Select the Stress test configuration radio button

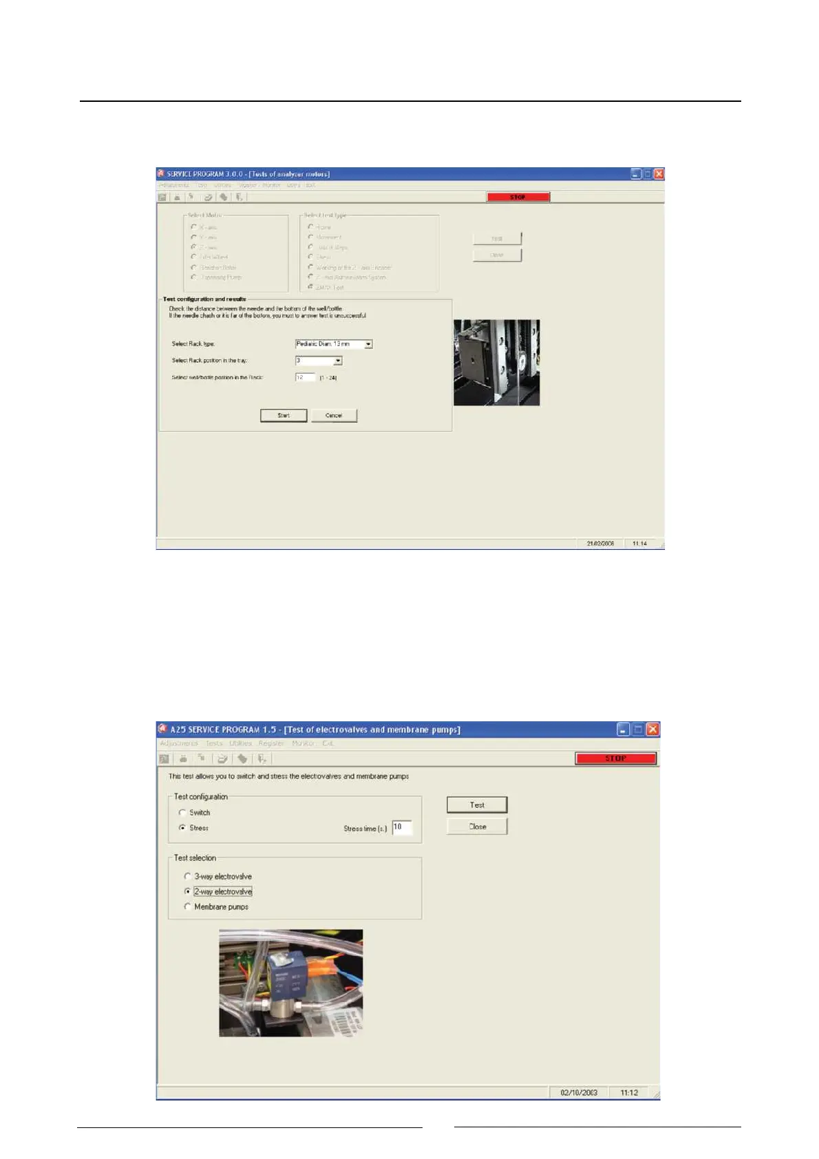tap(182, 828)
